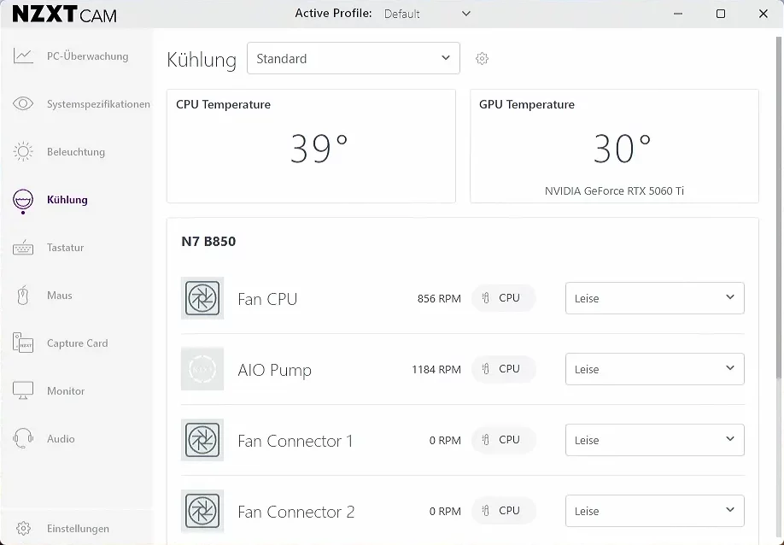Toggle CPU source chip for Fan Connector 1
This screenshot has width=784, height=545.
point(503,440)
